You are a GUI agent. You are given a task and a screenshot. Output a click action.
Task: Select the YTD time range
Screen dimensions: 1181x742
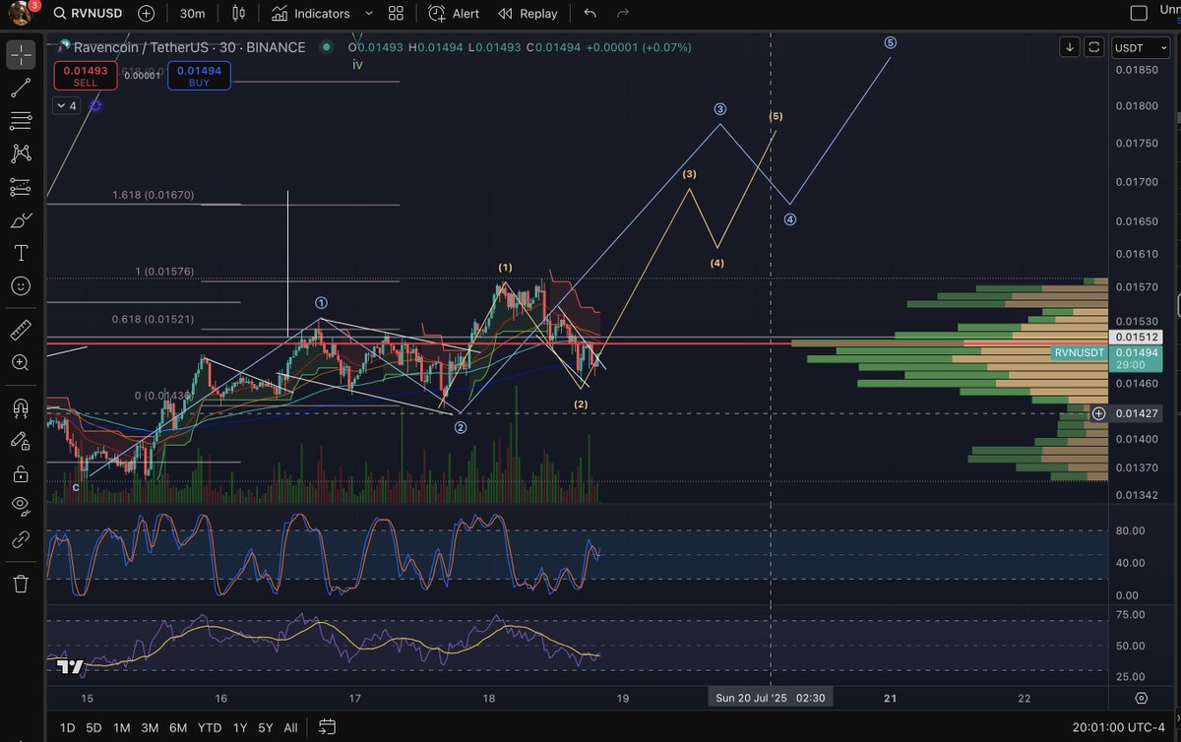coord(209,727)
